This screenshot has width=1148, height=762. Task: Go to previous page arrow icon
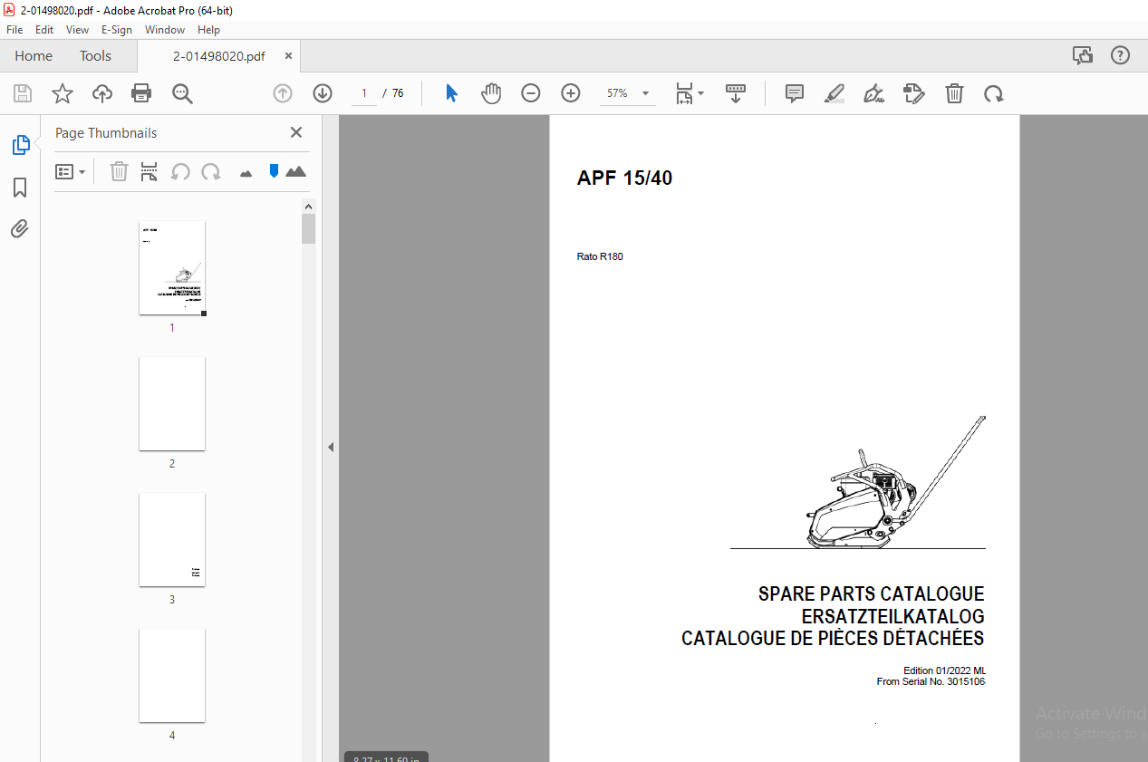[283, 93]
